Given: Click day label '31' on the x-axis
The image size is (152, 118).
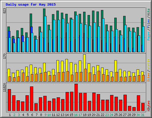Looking at the screenshot, I should click(142, 115).
